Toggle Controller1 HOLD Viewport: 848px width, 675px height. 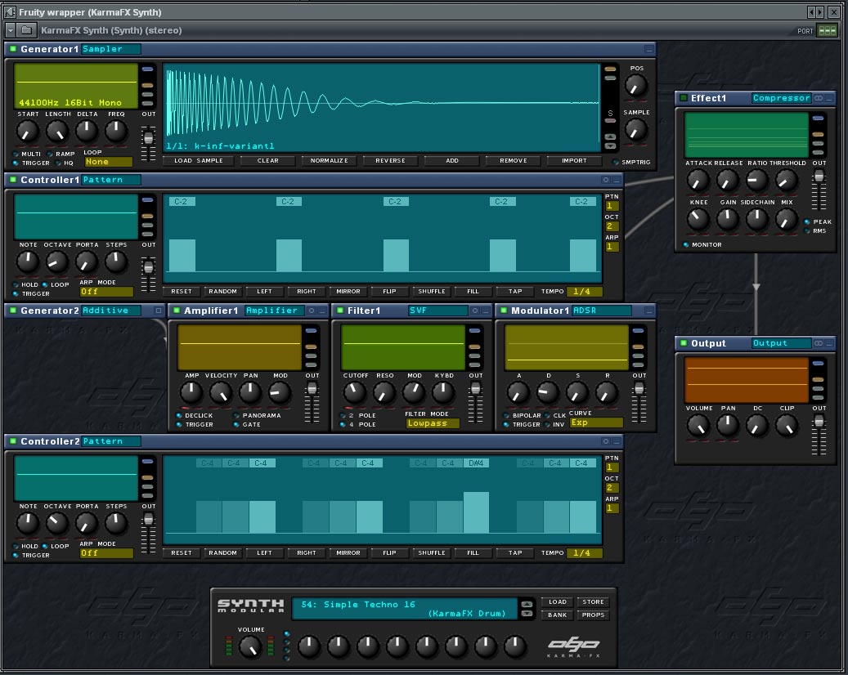[x=16, y=285]
